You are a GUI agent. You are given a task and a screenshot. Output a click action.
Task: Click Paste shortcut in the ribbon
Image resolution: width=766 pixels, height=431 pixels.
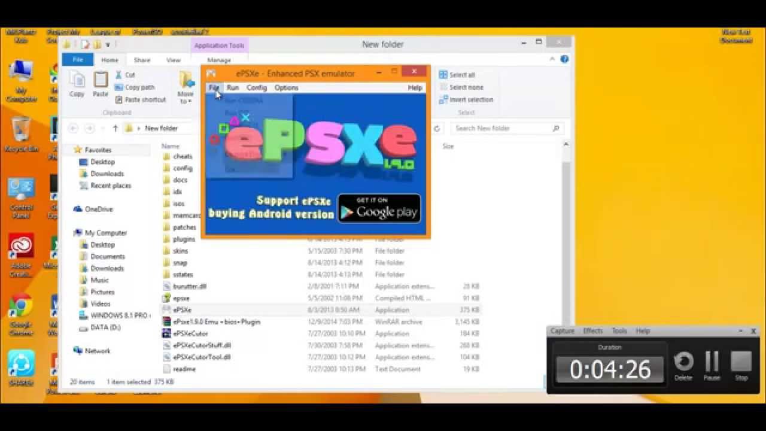coord(140,100)
